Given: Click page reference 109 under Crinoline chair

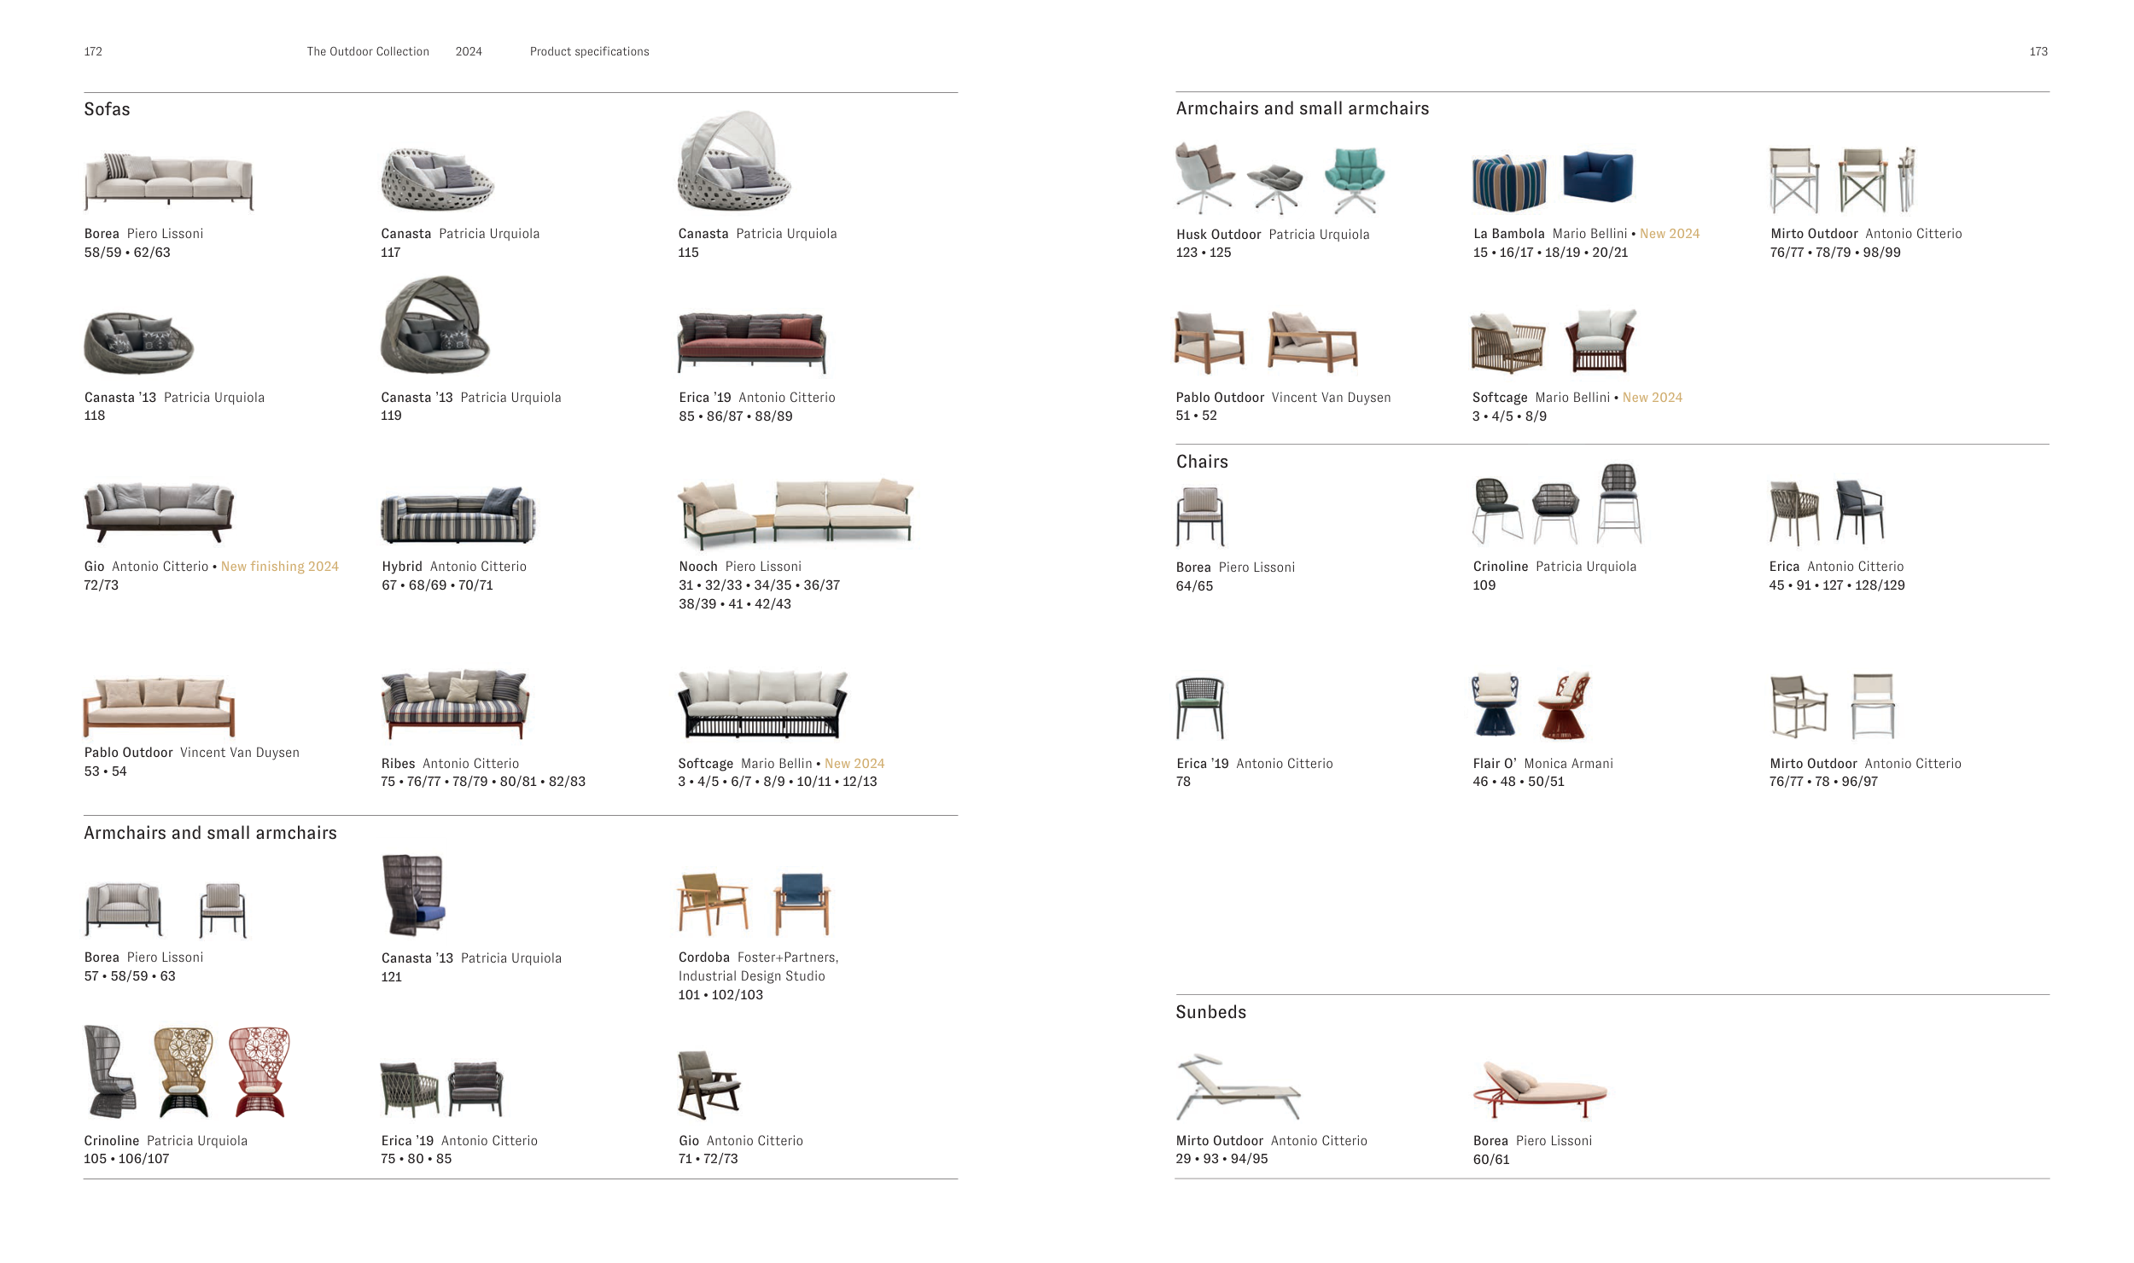Looking at the screenshot, I should [x=1484, y=585].
